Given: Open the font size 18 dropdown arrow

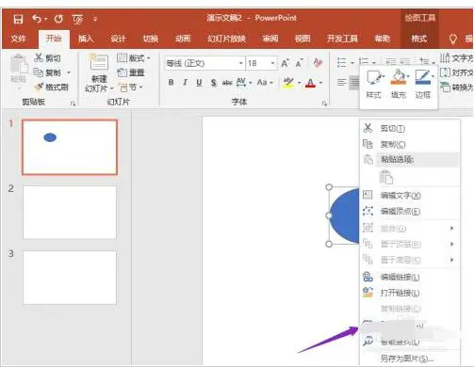Looking at the screenshot, I should click(x=272, y=63).
